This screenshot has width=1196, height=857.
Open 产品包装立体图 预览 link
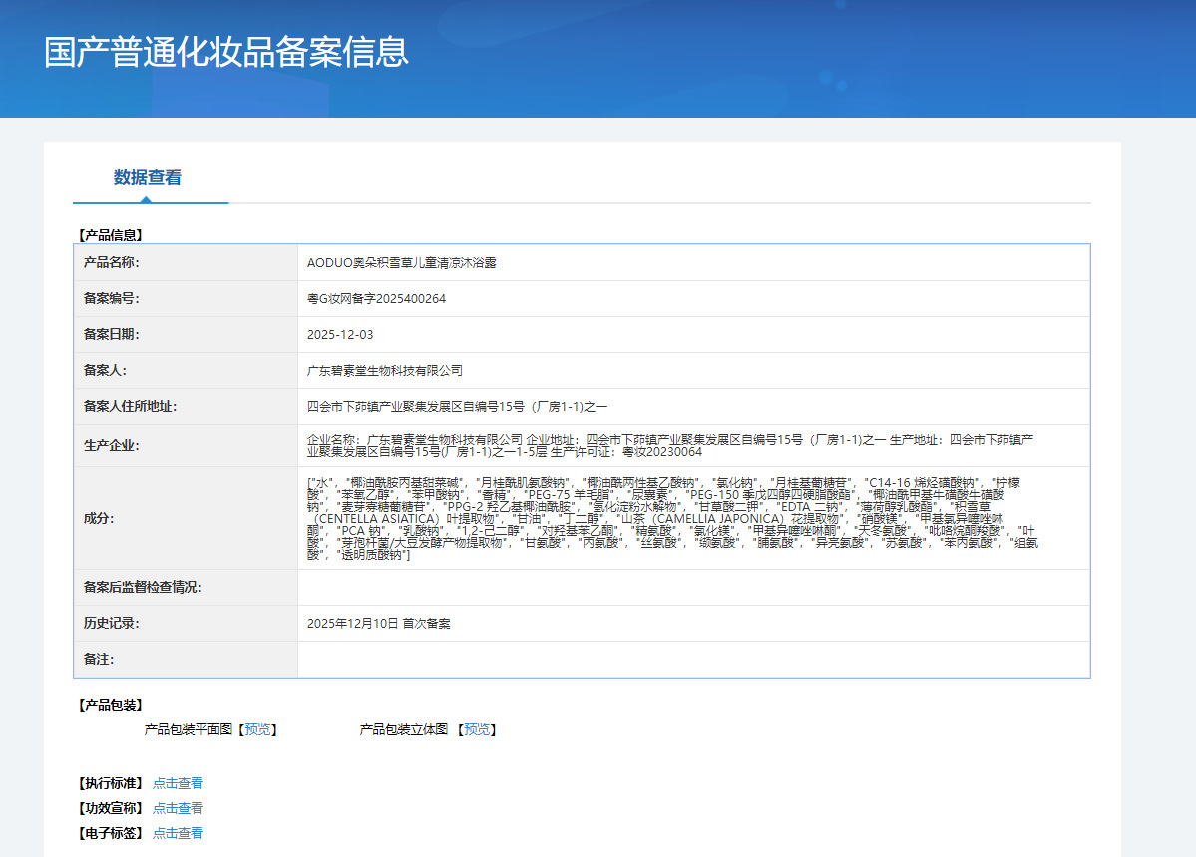[x=478, y=729]
